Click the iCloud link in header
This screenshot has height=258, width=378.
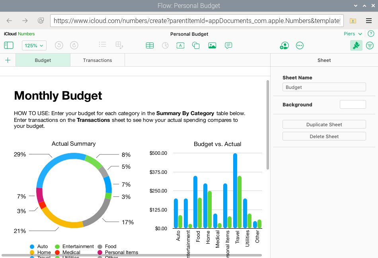tap(10, 34)
